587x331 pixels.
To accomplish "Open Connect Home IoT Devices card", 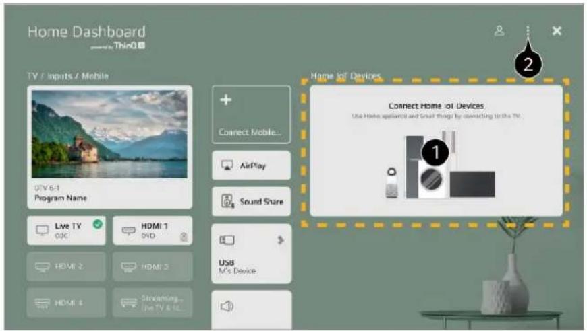I will [436, 151].
